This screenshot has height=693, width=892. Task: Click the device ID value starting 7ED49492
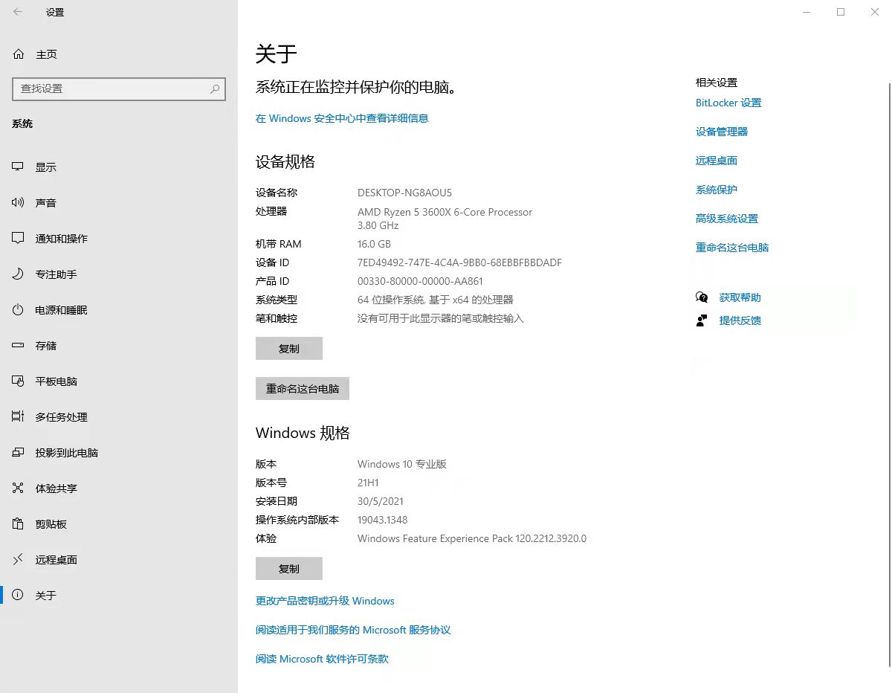pos(459,262)
